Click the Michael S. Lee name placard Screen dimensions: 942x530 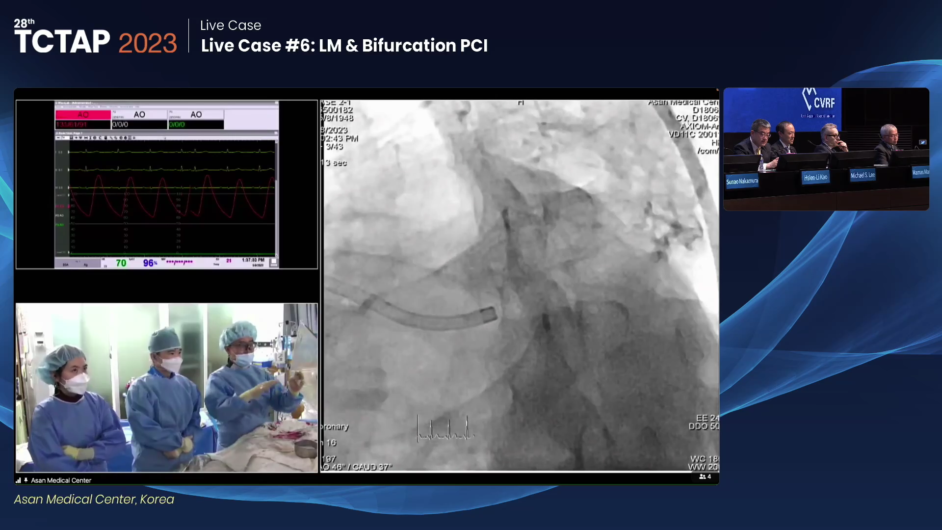[863, 175]
